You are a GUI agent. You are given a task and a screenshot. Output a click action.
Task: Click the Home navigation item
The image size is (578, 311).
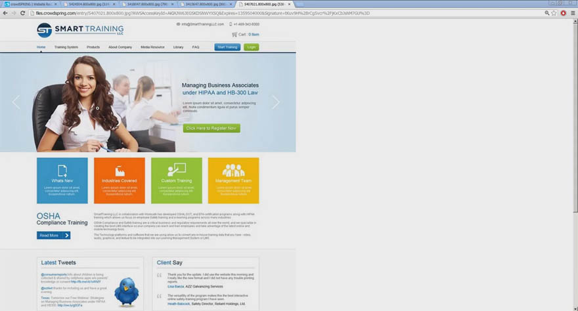point(41,47)
